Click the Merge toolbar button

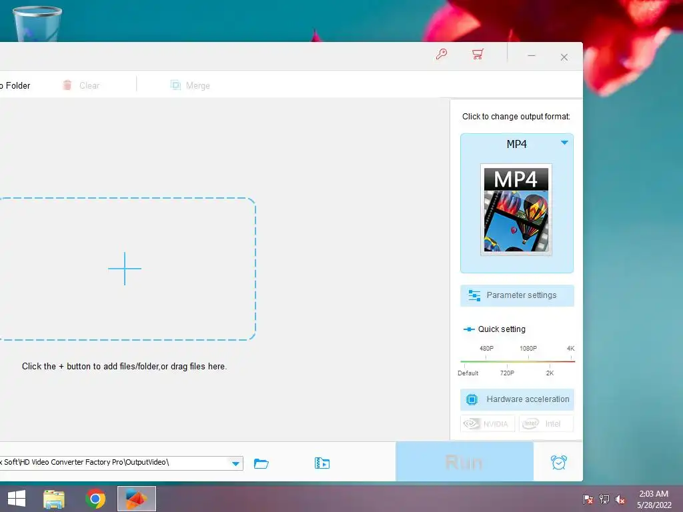(x=190, y=85)
